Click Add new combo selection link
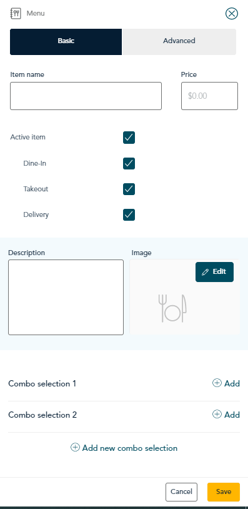Viewport: 248px width, 509px height. (x=124, y=448)
